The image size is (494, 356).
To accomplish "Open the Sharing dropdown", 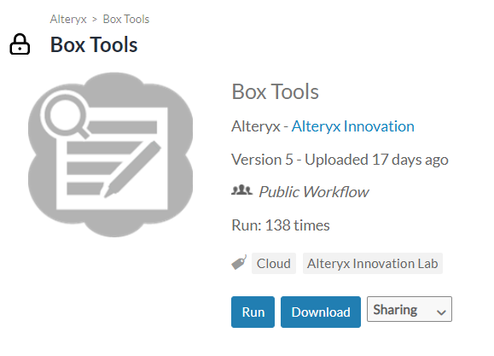I will [410, 309].
